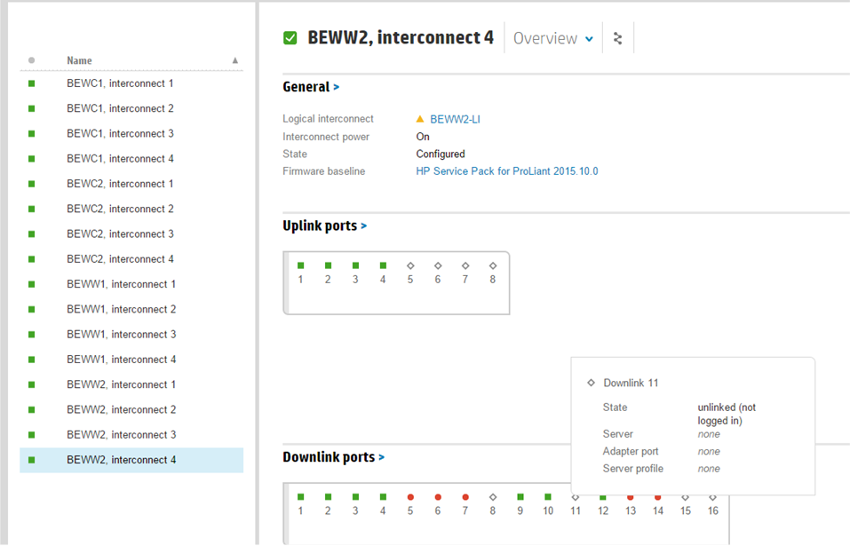Open the BEWW2-LI logical interconnect link
850x546 pixels.
pos(455,119)
